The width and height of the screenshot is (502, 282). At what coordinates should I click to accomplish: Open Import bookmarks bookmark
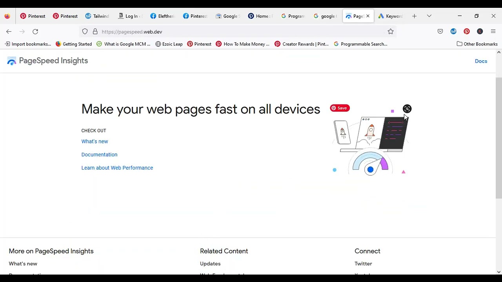point(27,44)
